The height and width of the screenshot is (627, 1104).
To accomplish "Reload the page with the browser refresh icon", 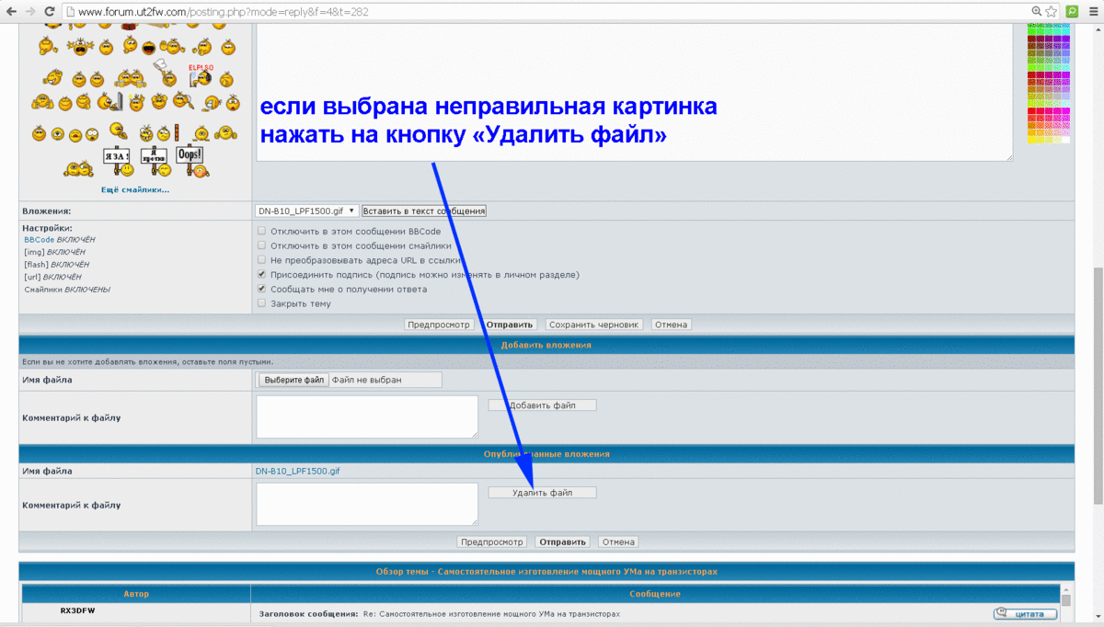I will (x=48, y=11).
